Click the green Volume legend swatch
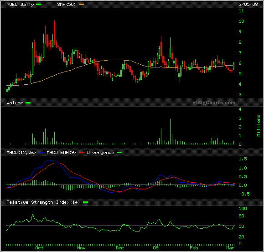The height and width of the screenshot is (252, 264). pyautogui.click(x=28, y=103)
